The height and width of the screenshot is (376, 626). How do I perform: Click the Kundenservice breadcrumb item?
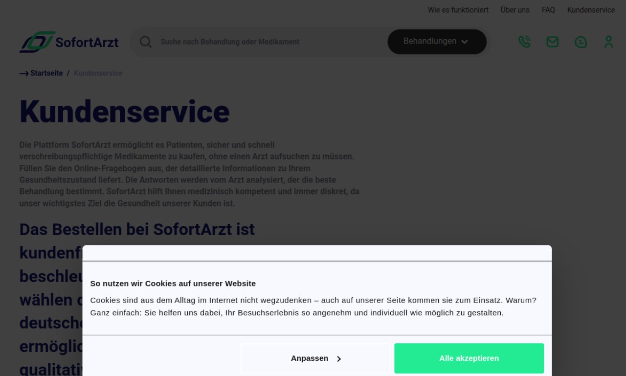(98, 73)
